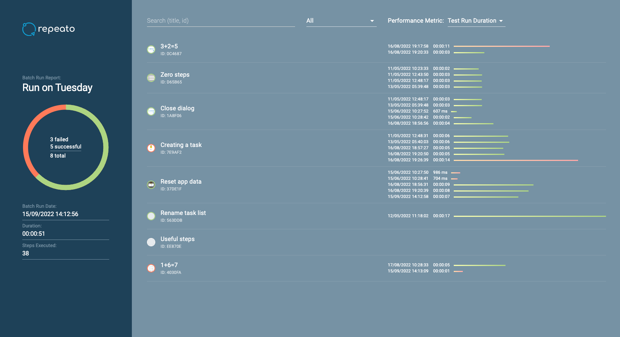The image size is (620, 337).
Task: Click the Useful steps grey status circle
Action: [x=151, y=242]
